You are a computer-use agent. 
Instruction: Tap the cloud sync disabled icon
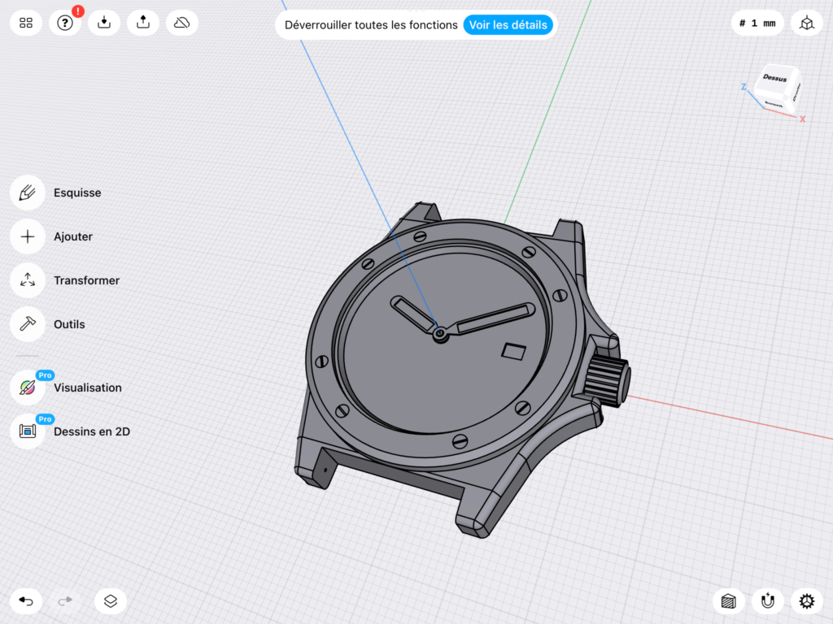coord(182,23)
